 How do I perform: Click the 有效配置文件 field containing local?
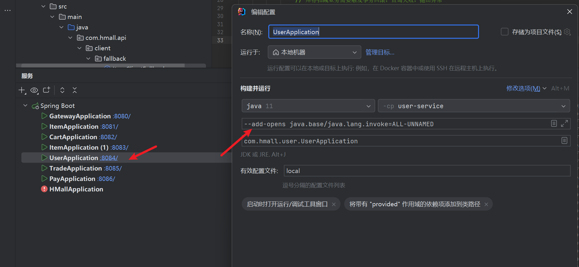click(x=427, y=171)
